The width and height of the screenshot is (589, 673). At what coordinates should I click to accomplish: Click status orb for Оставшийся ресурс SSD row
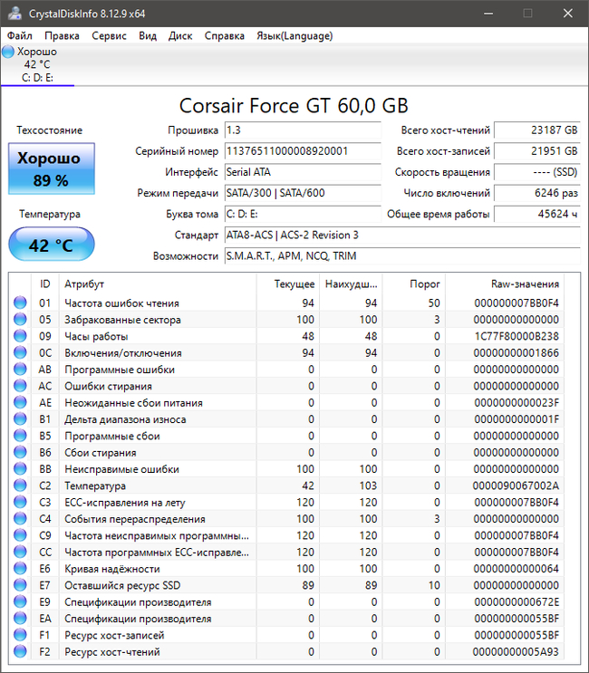20,584
